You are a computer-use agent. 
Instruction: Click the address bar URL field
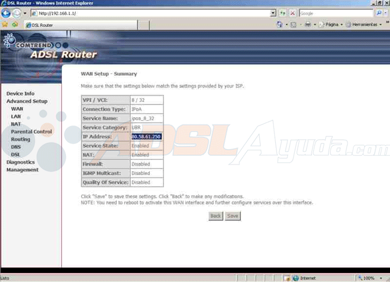(x=149, y=13)
